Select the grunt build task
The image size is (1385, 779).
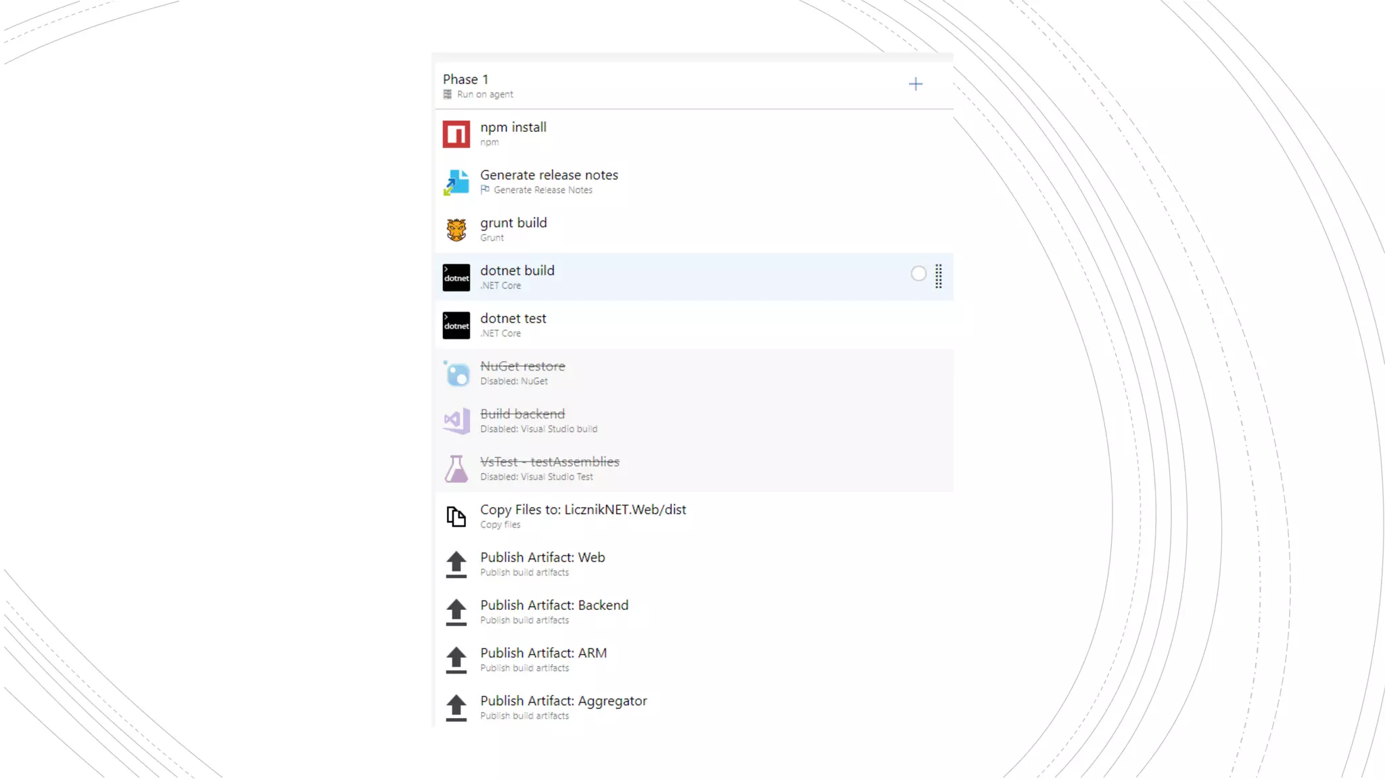coord(513,223)
